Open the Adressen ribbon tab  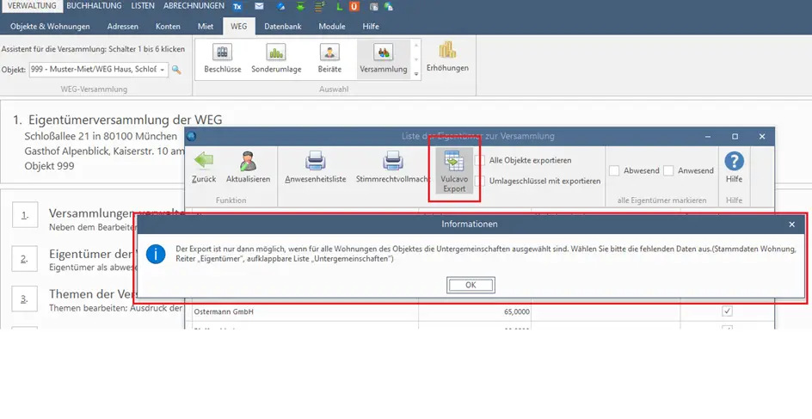pos(123,27)
